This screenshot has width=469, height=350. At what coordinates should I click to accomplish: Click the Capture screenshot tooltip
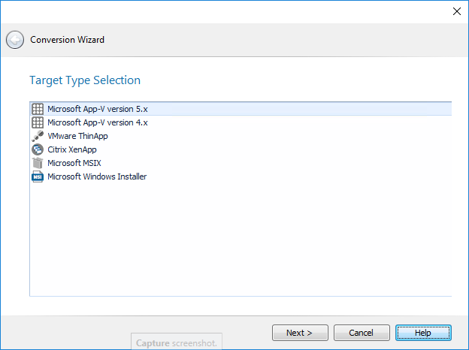tap(177, 342)
